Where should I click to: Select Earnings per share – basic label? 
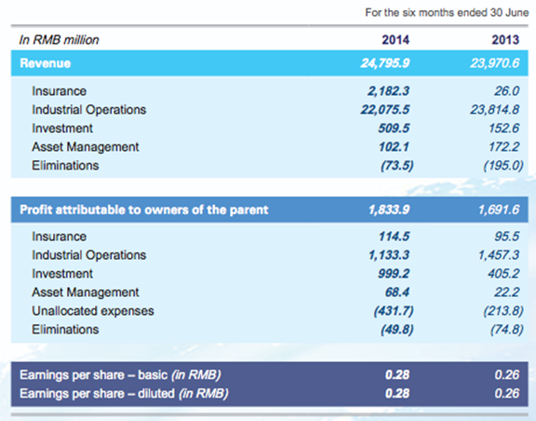click(120, 375)
